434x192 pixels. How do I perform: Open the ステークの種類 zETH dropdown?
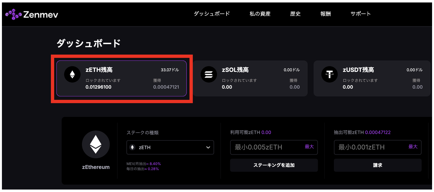pyautogui.click(x=170, y=147)
